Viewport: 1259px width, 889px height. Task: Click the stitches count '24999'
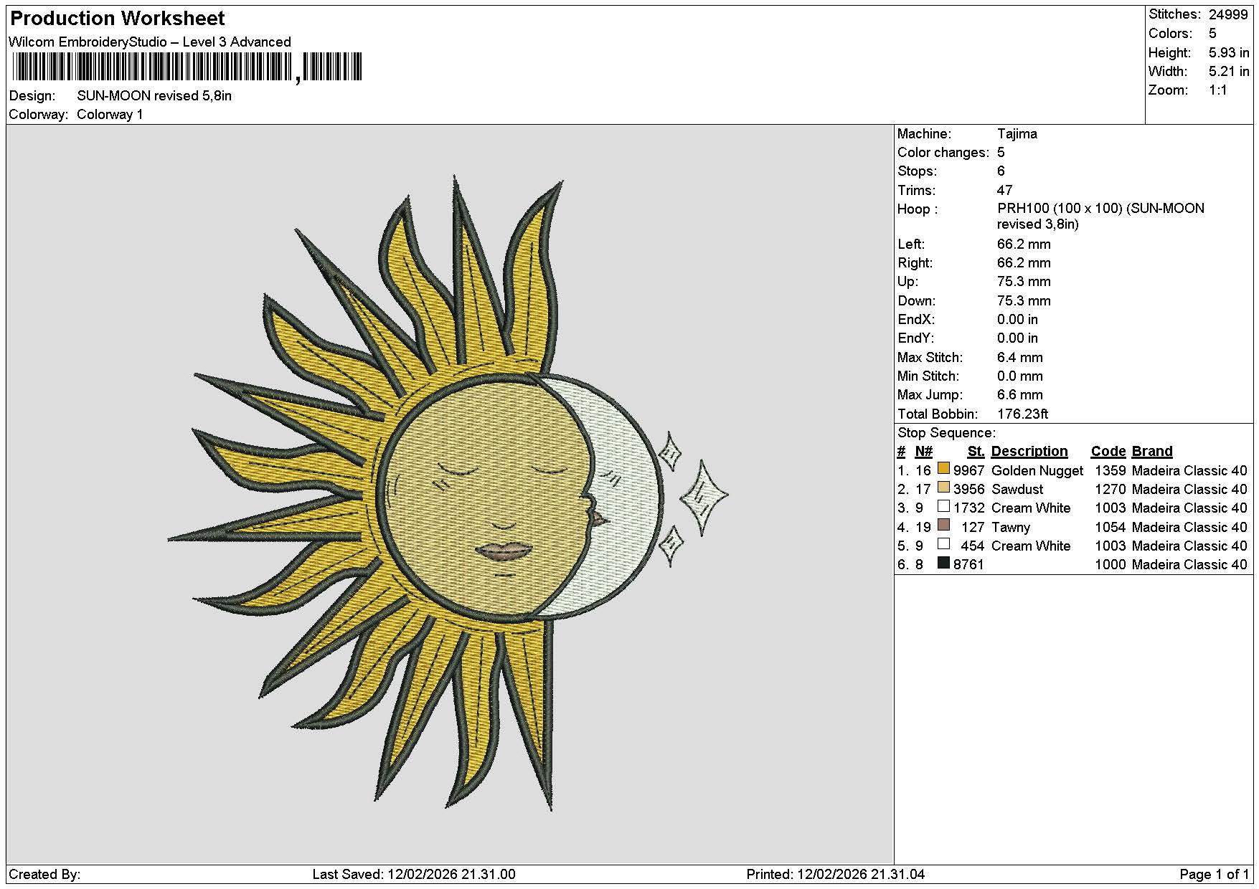tap(1228, 14)
